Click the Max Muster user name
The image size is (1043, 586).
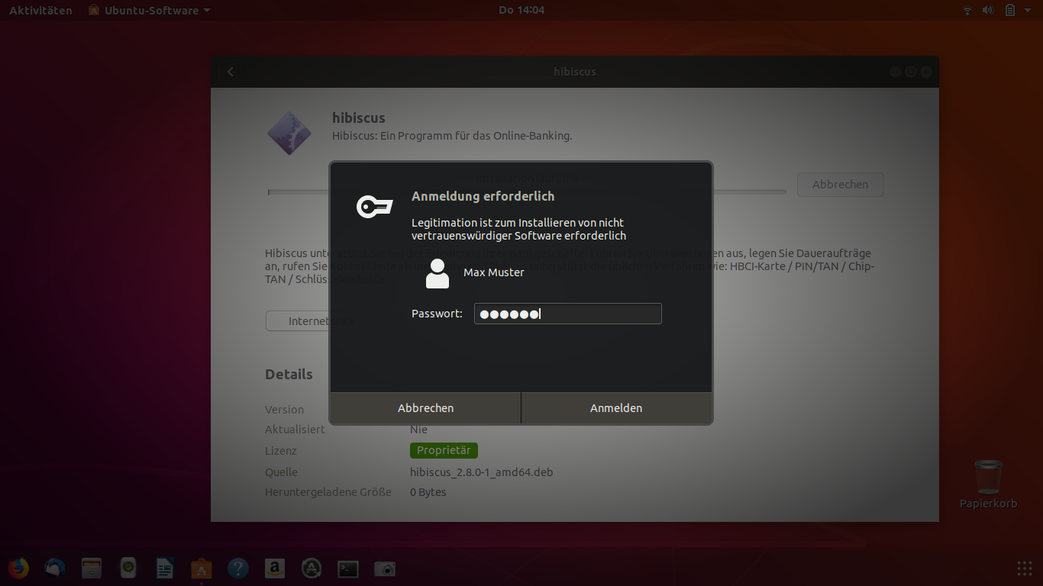coord(494,272)
